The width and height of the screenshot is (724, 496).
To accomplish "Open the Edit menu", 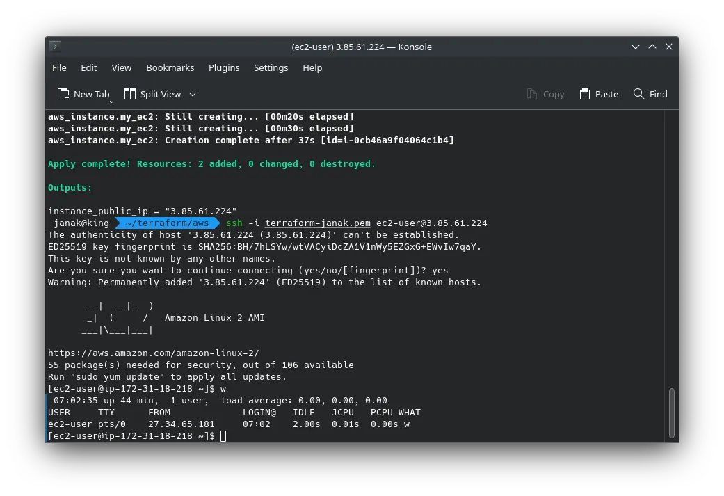I will pos(88,67).
